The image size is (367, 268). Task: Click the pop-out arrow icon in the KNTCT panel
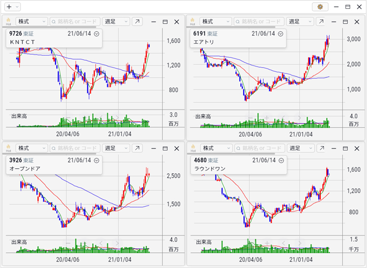pyautogui.click(x=137, y=22)
